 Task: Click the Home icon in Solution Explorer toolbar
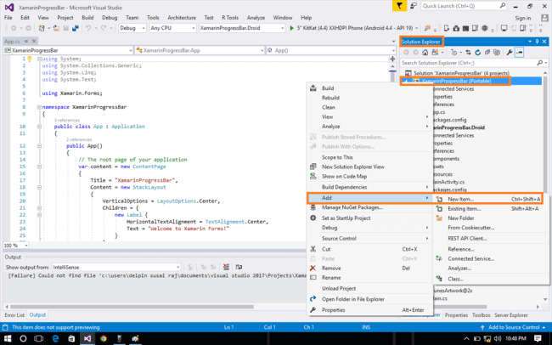(x=423, y=52)
